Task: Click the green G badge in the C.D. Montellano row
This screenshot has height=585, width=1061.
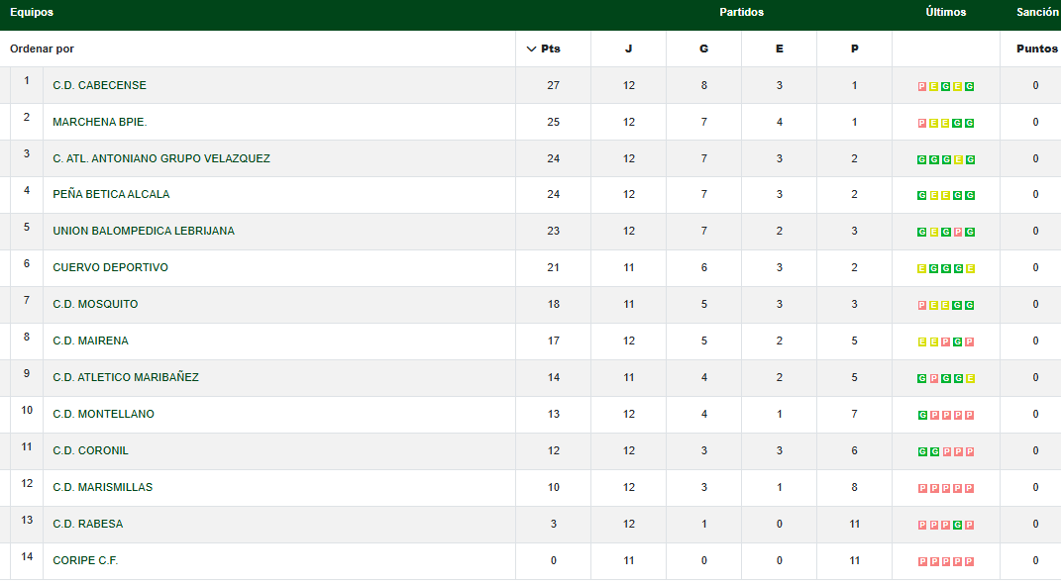Action: pyautogui.click(x=922, y=415)
